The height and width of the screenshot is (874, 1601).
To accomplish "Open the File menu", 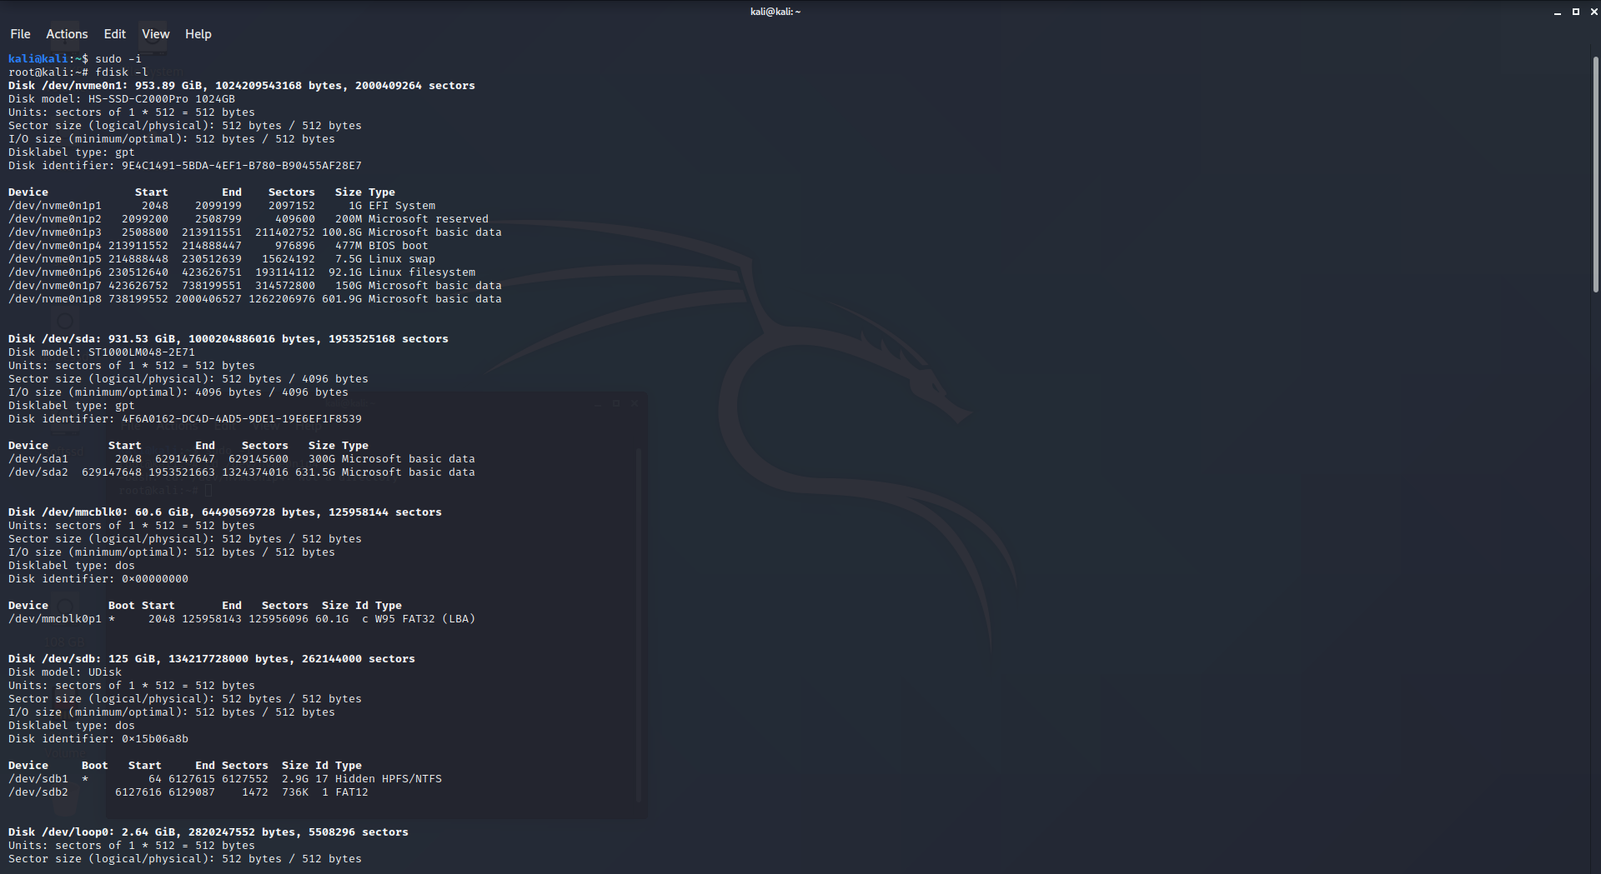I will 20,34.
